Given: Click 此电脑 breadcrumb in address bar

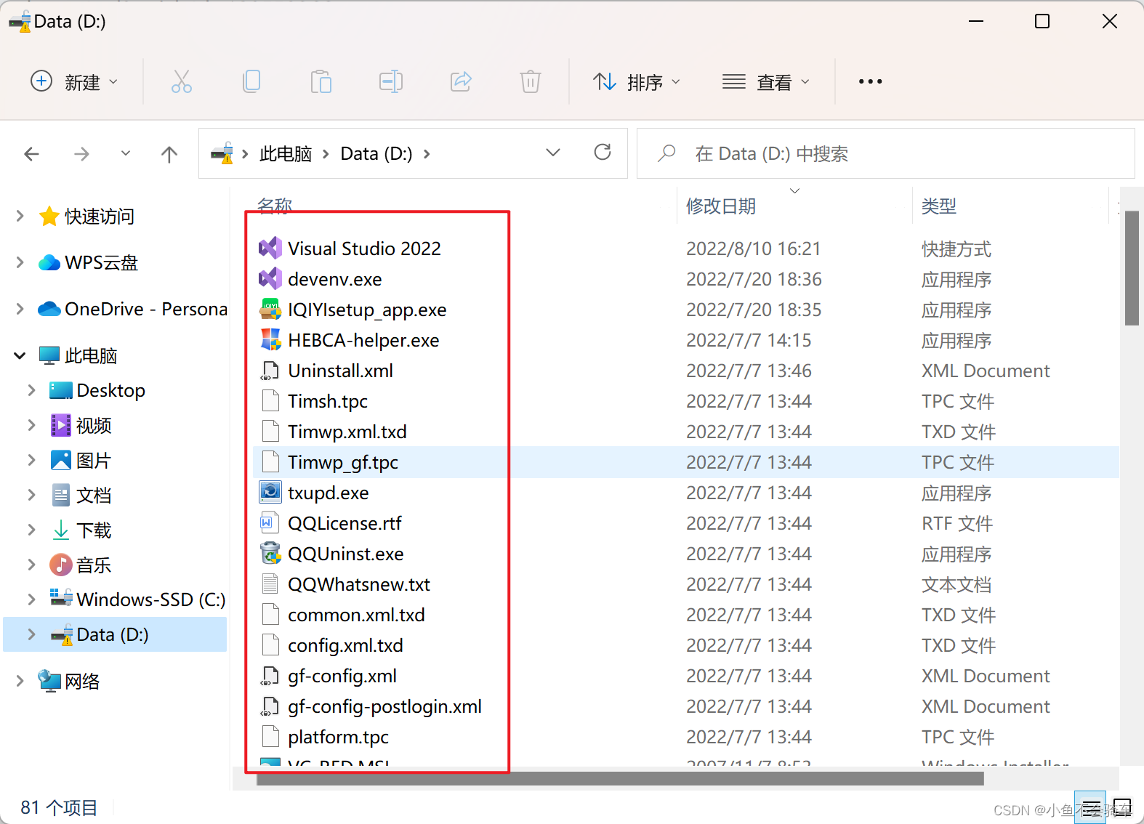Looking at the screenshot, I should [x=286, y=153].
